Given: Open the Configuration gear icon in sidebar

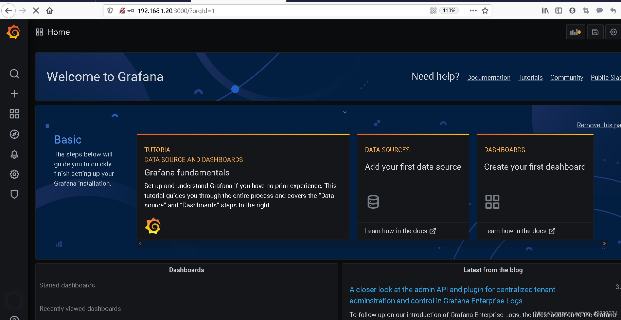Looking at the screenshot, I should point(14,174).
